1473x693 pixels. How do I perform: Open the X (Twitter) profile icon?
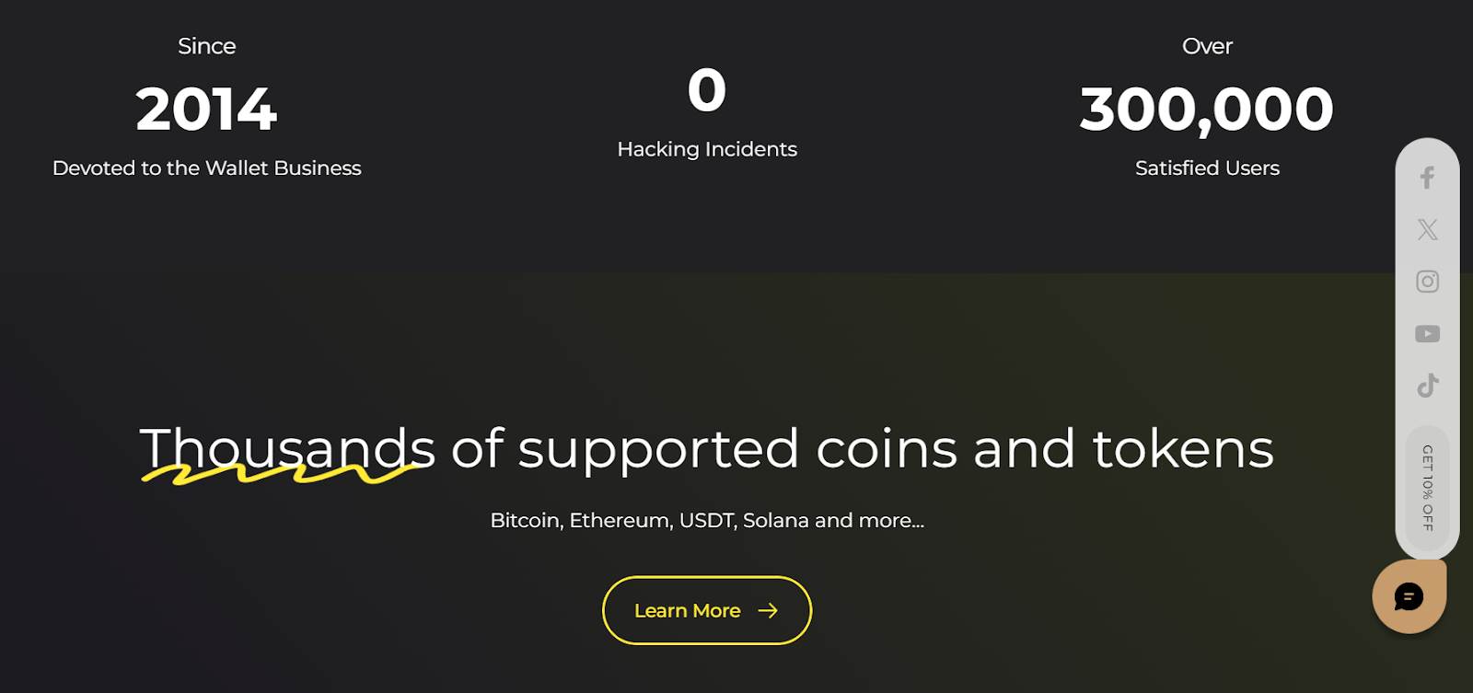pos(1427,229)
